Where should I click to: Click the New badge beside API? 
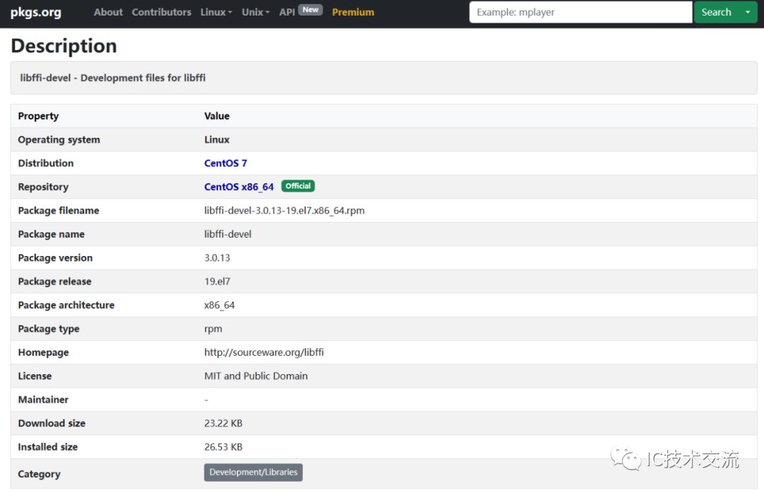(311, 10)
